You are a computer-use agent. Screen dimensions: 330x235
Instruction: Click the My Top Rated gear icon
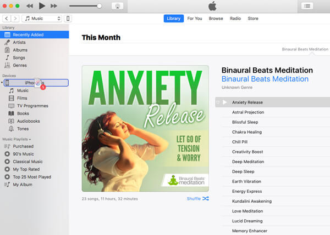[7, 169]
